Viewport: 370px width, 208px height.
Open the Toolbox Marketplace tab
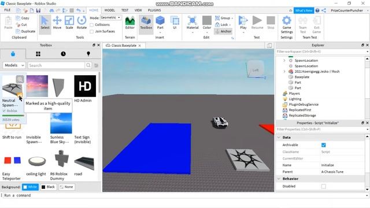pos(13,54)
